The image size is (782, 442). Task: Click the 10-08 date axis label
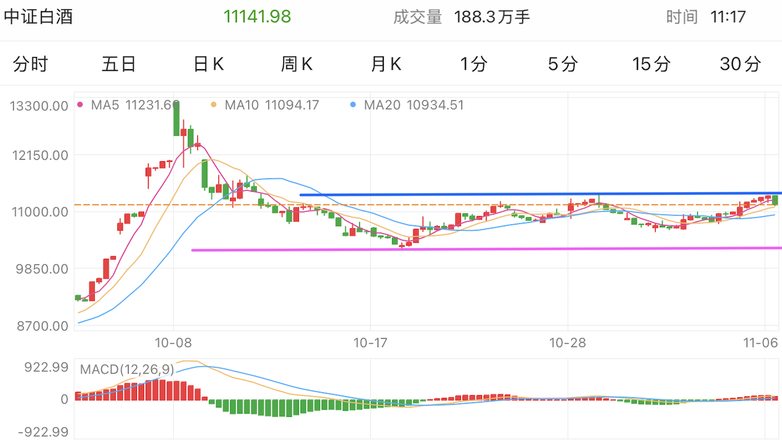point(174,343)
